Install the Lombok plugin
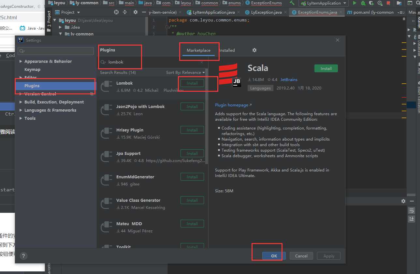This screenshot has width=420, height=274. pos(192,83)
